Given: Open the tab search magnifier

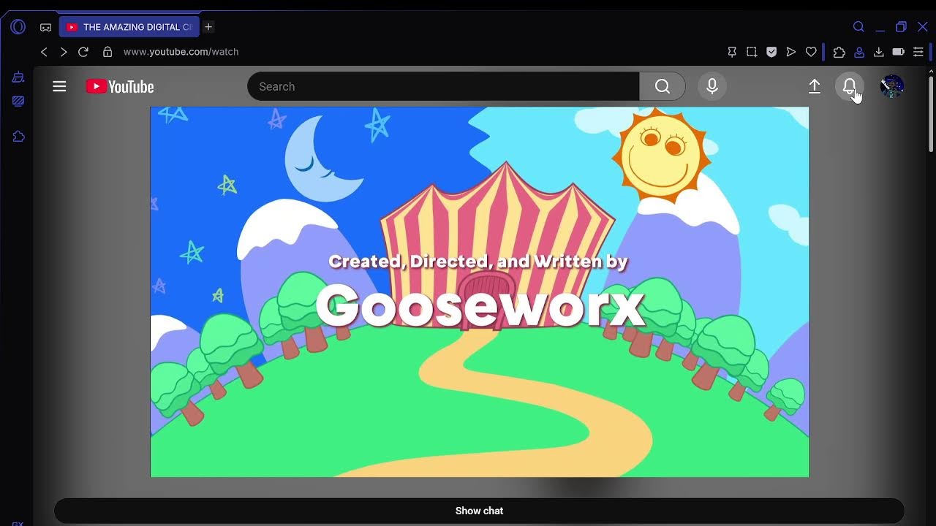Looking at the screenshot, I should coord(859,27).
